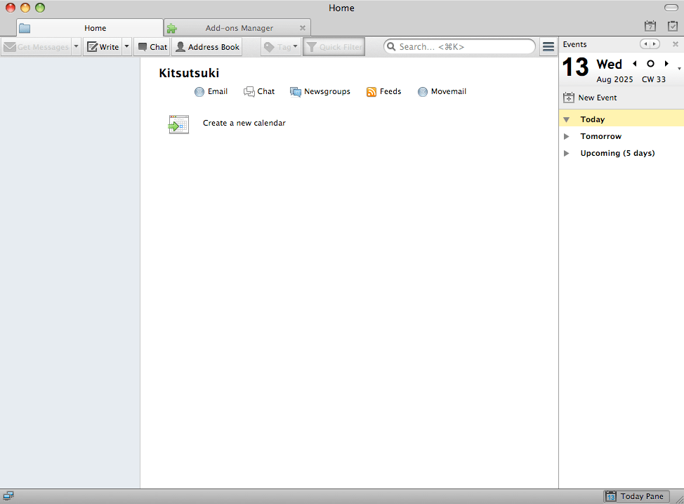Open the hamburger application menu
This screenshot has width=684, height=504.
(x=548, y=47)
